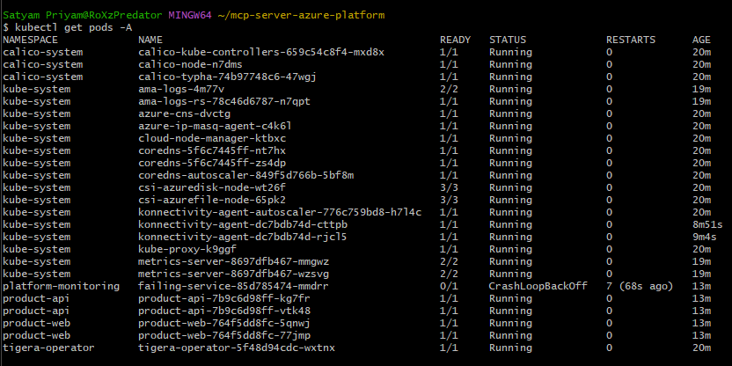This screenshot has width=732, height=366.
Task: Click pod name csi-azurefile-node-65pk2
Action: click(x=212, y=200)
